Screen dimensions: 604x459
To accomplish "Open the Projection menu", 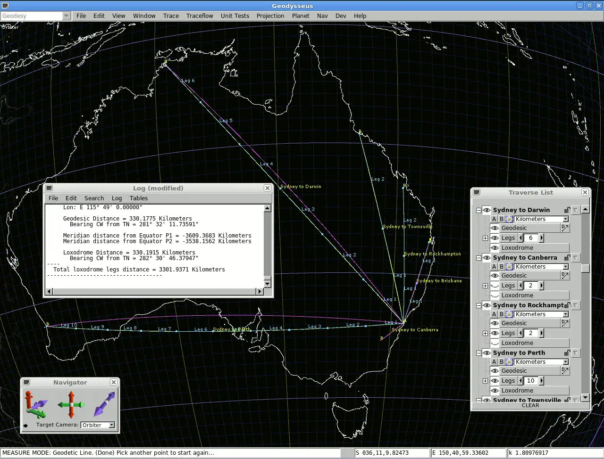I will click(x=270, y=16).
